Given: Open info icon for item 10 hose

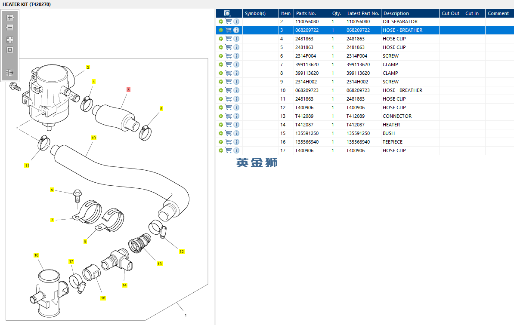Looking at the screenshot, I should [x=236, y=90].
